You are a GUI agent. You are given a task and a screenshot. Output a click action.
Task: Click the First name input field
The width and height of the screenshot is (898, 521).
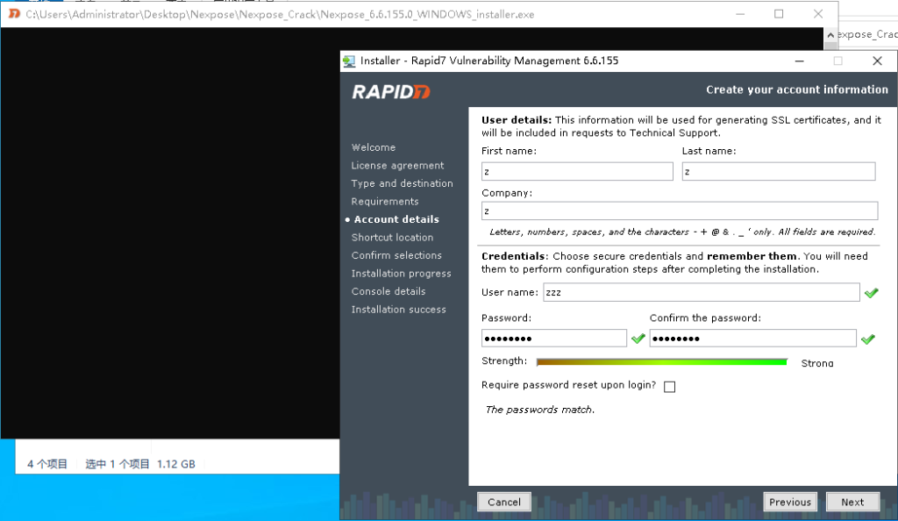click(x=577, y=172)
